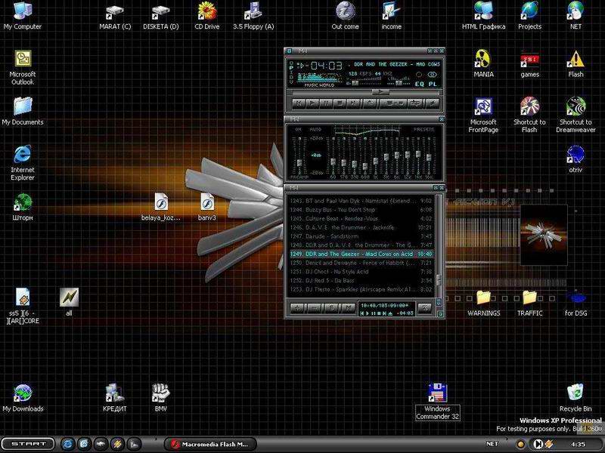The image size is (605, 453).
Task: Select the CD Drive desktop icon
Action: point(206,16)
